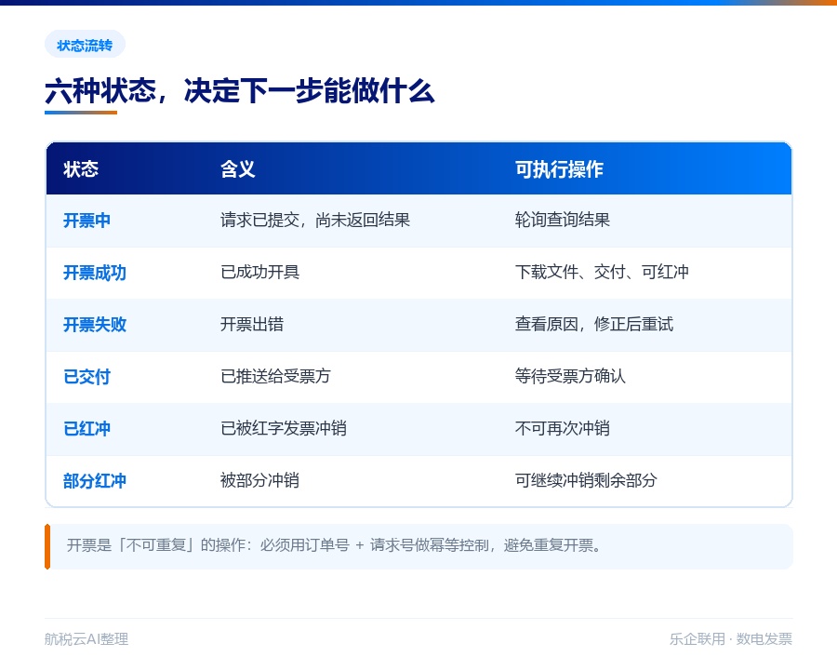The height and width of the screenshot is (670, 837).
Task: Click 下载文件、交付、可红冲 cell
Action: 602,273
